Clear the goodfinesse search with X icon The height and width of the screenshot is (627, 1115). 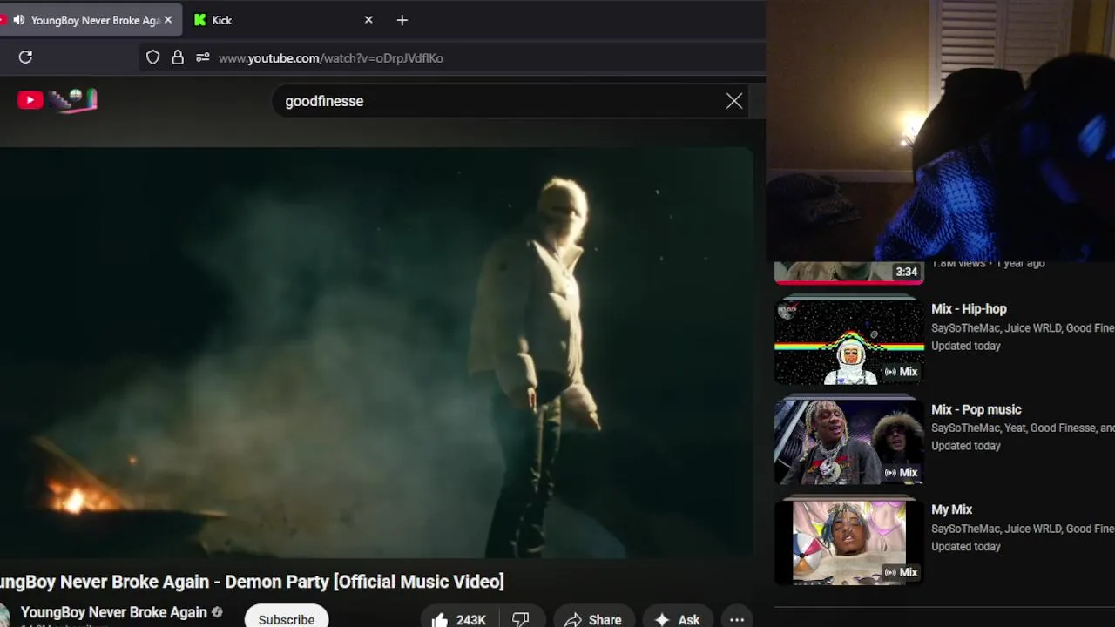[x=734, y=101]
